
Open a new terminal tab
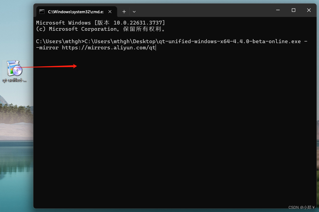124,12
